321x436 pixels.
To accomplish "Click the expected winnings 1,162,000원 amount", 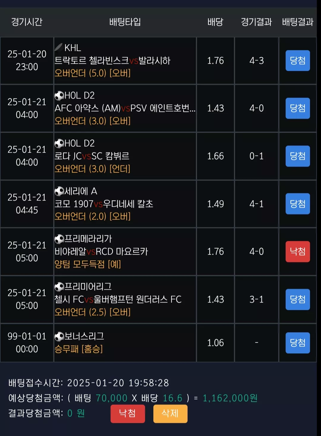I will pyautogui.click(x=230, y=398).
